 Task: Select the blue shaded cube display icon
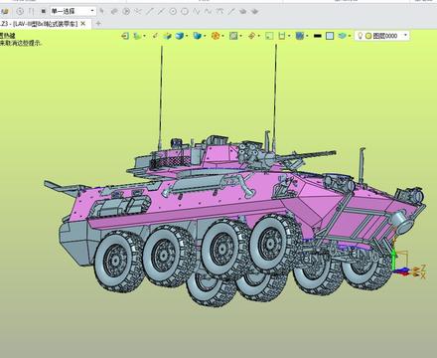pyautogui.click(x=180, y=36)
